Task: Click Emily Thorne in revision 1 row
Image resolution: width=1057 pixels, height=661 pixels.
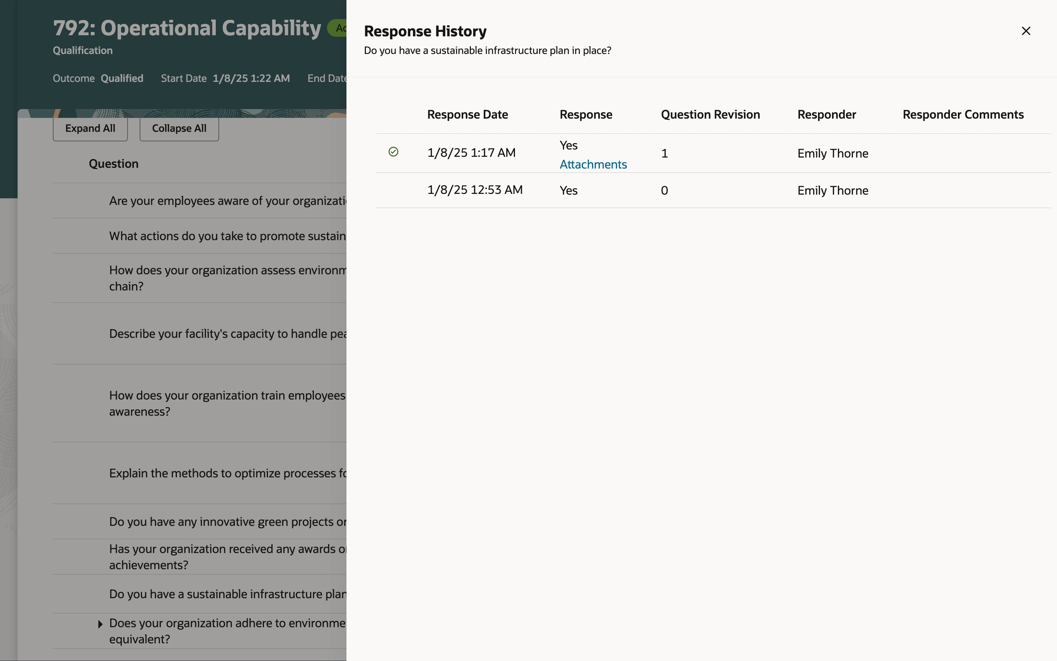Action: pos(832,153)
